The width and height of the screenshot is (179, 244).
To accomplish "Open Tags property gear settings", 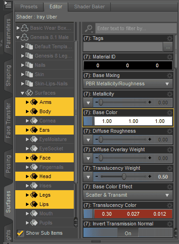I will pos(170,39).
